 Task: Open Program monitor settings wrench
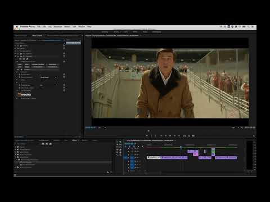click(242, 127)
